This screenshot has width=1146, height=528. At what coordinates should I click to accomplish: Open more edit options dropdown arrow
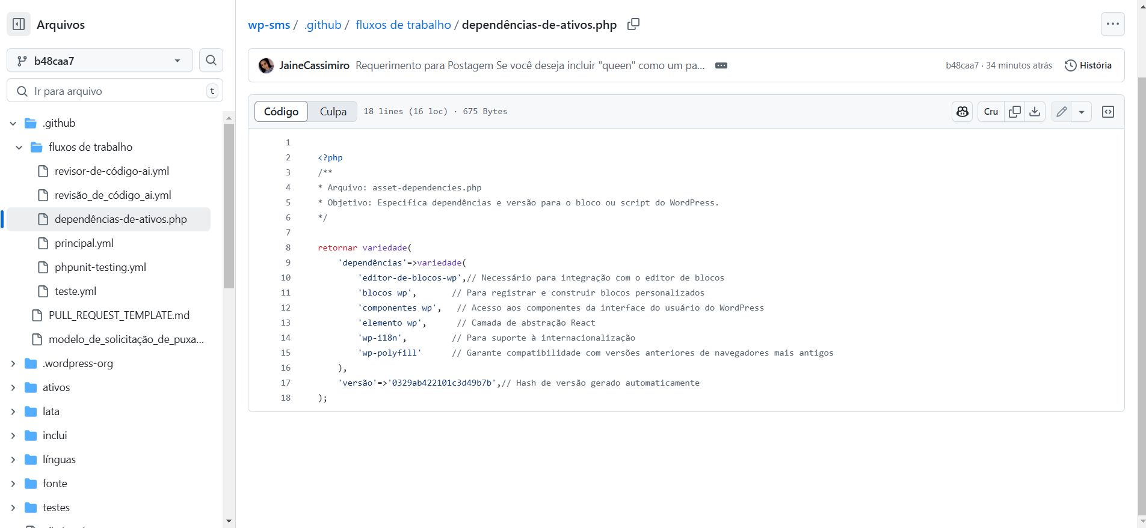click(x=1081, y=111)
